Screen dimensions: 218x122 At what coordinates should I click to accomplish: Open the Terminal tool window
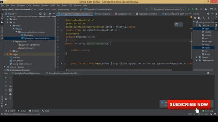[34, 111]
